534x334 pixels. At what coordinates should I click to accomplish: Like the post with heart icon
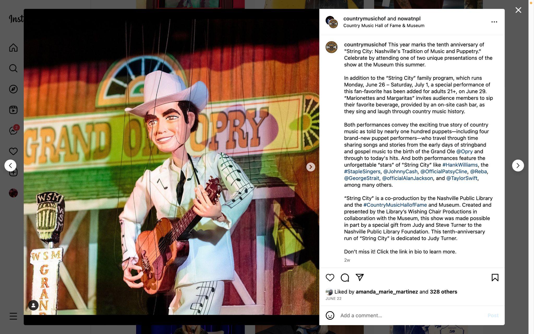tap(330, 278)
